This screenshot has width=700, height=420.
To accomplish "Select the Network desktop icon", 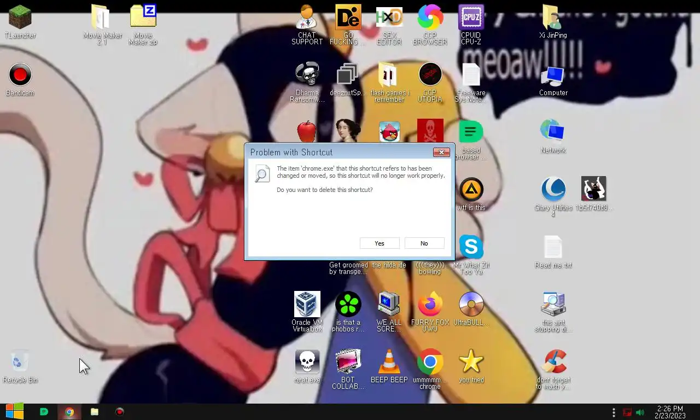I will pyautogui.click(x=553, y=137).
